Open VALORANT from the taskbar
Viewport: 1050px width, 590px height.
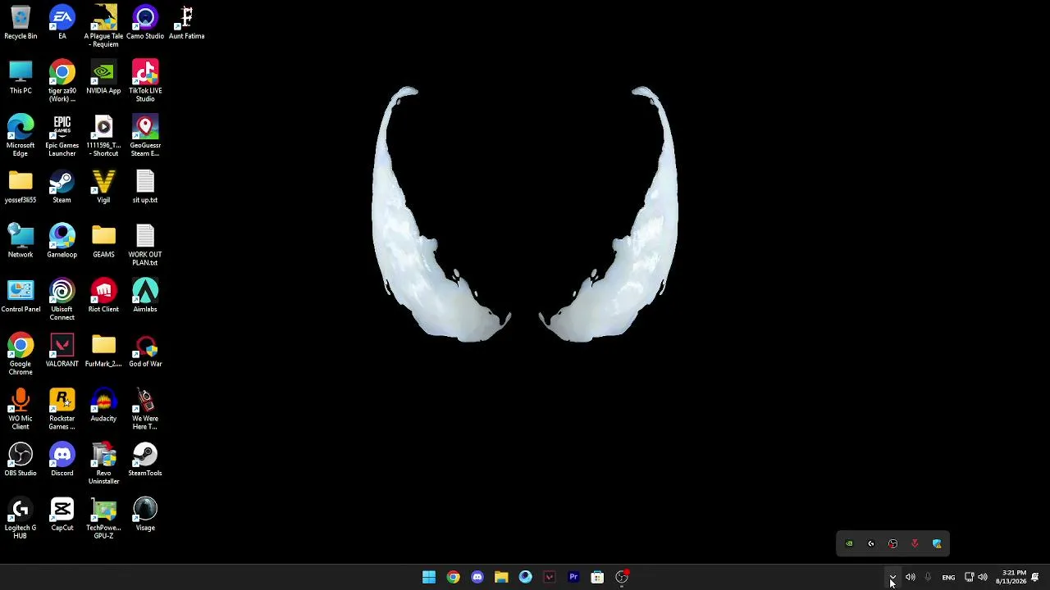tap(550, 577)
